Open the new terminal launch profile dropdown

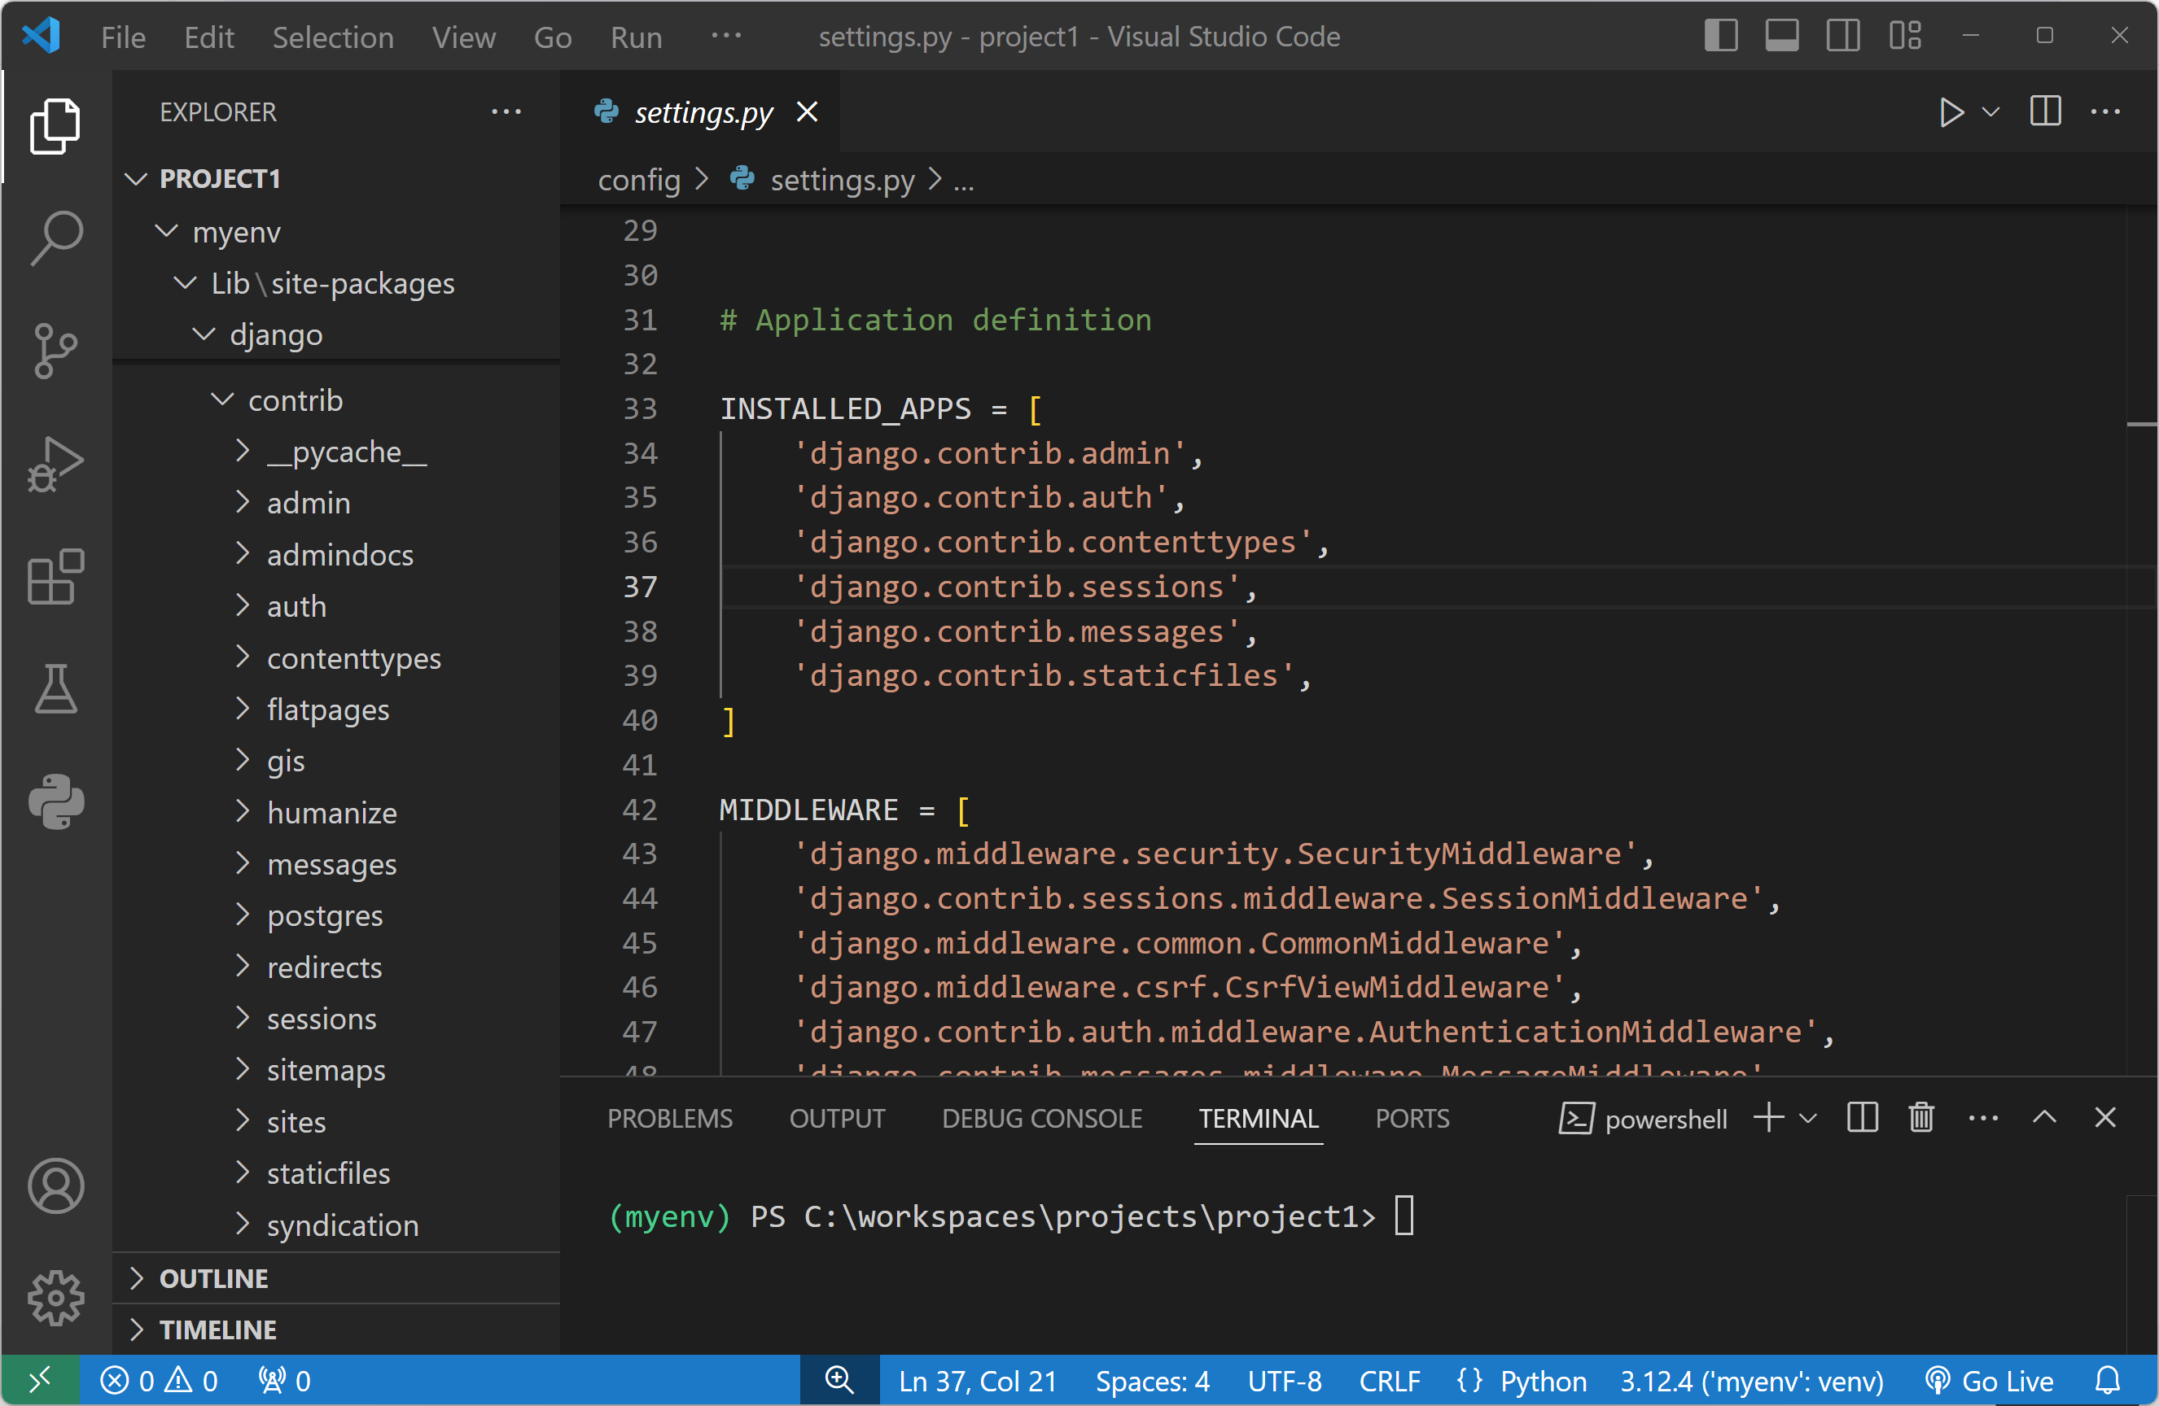coord(1808,1118)
